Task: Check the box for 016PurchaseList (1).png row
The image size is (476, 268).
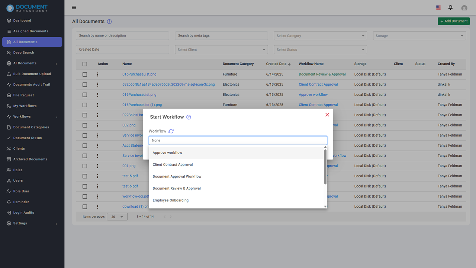Action: tap(85, 105)
